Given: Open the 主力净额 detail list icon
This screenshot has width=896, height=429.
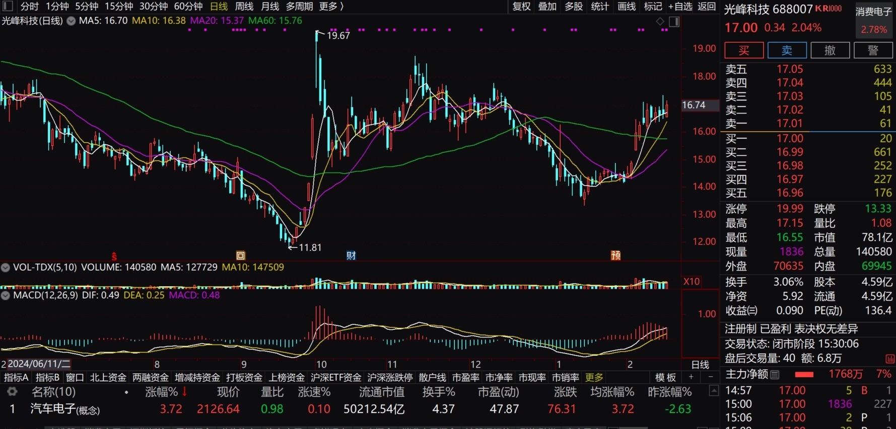Looking at the screenshot, I should (775, 375).
